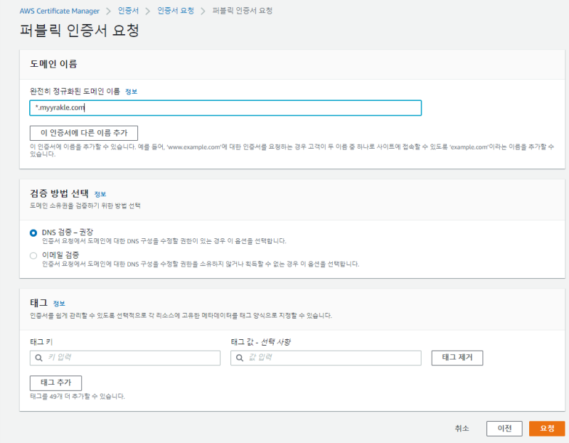Select DNS 검증 – 권장 radio button
Image resolution: width=569 pixels, height=443 pixels.
click(x=33, y=233)
